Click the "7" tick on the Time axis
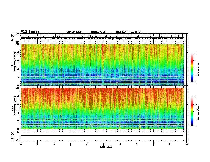Viewport: 210px width, 162px height. (137, 145)
